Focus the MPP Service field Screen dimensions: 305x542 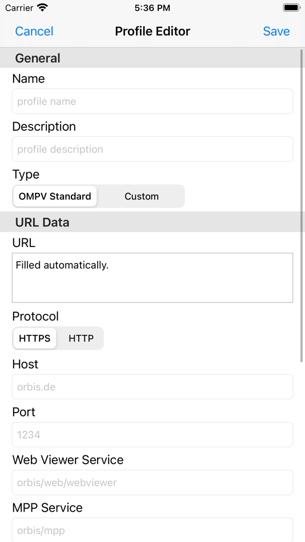(x=152, y=530)
